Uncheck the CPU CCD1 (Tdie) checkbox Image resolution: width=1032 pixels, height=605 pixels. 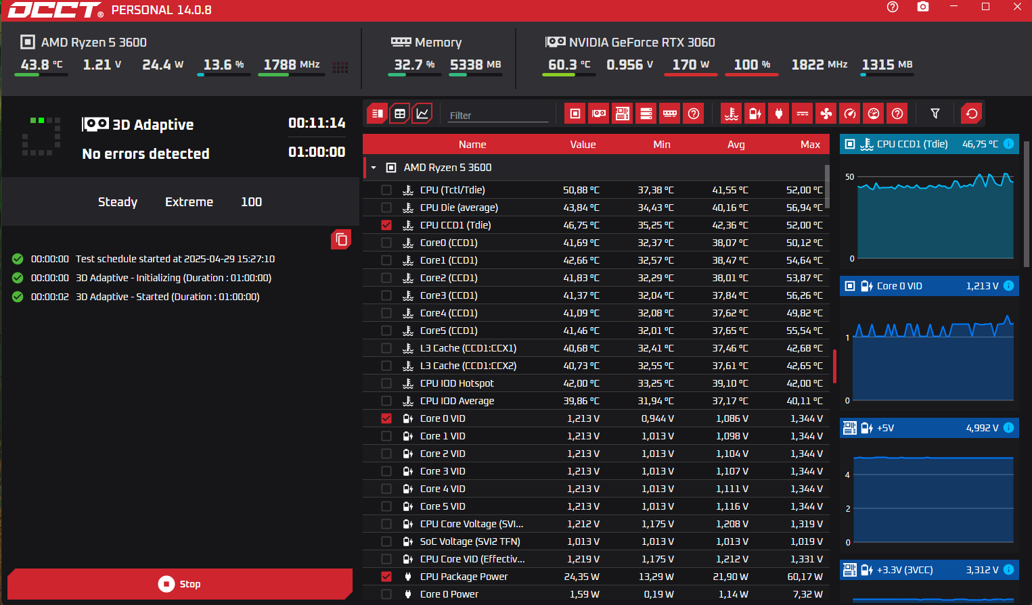pos(386,225)
